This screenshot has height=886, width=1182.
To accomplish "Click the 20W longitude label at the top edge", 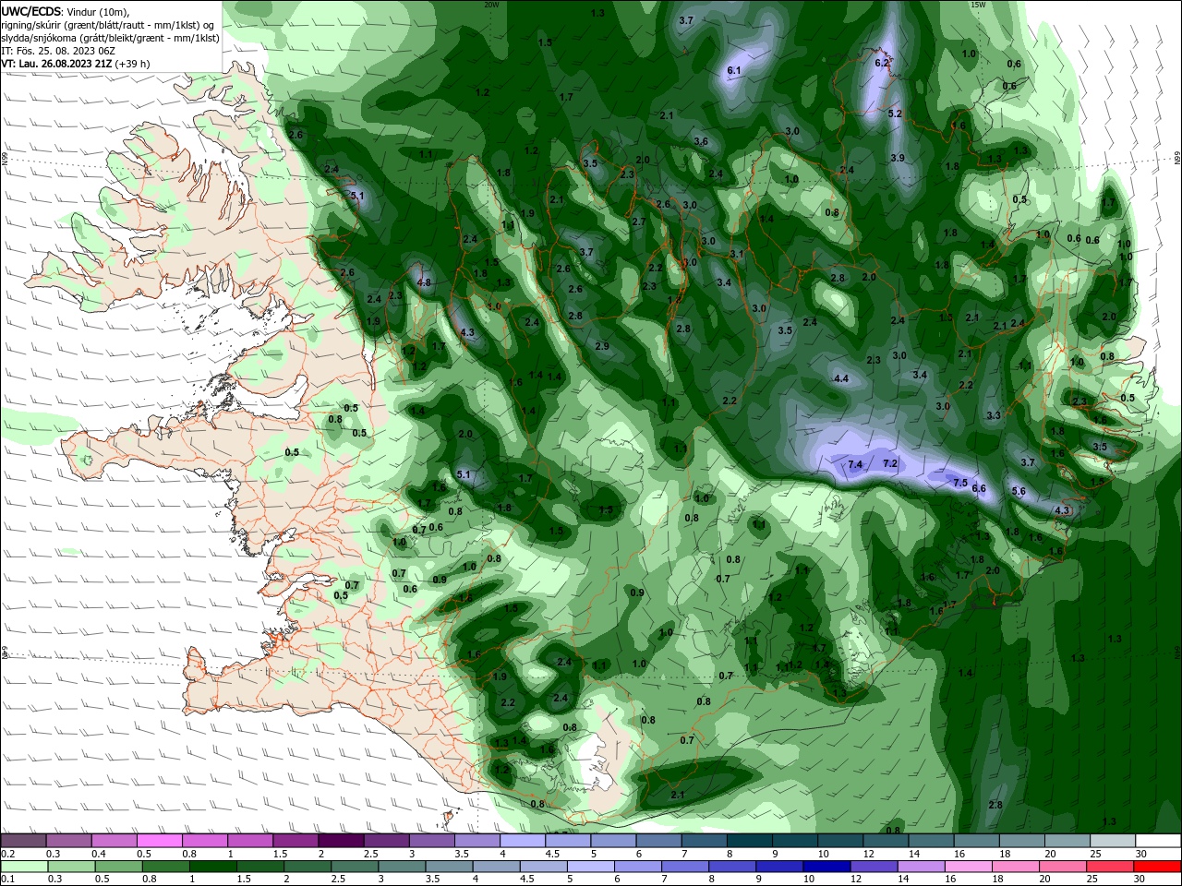I will click(x=491, y=5).
